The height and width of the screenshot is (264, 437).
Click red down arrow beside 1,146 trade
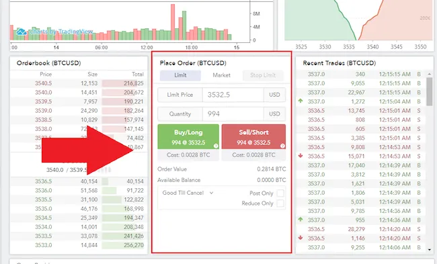click(301, 238)
